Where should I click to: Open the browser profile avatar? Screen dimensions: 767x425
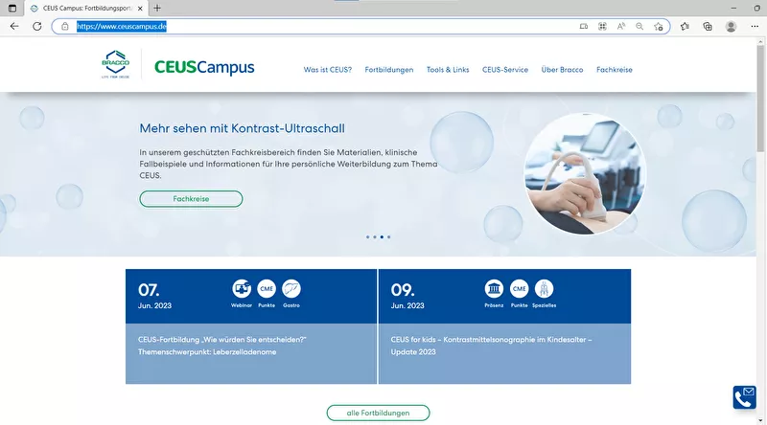point(731,27)
